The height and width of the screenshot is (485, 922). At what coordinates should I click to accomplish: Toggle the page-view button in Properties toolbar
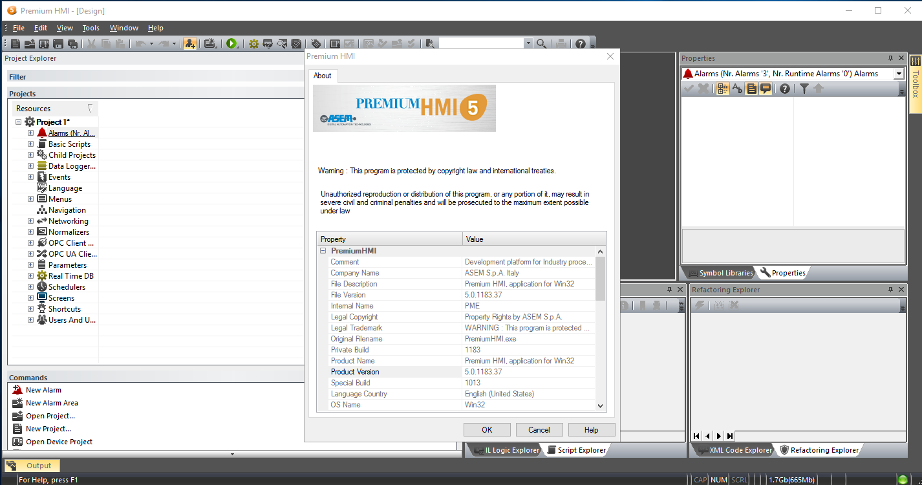tap(751, 89)
